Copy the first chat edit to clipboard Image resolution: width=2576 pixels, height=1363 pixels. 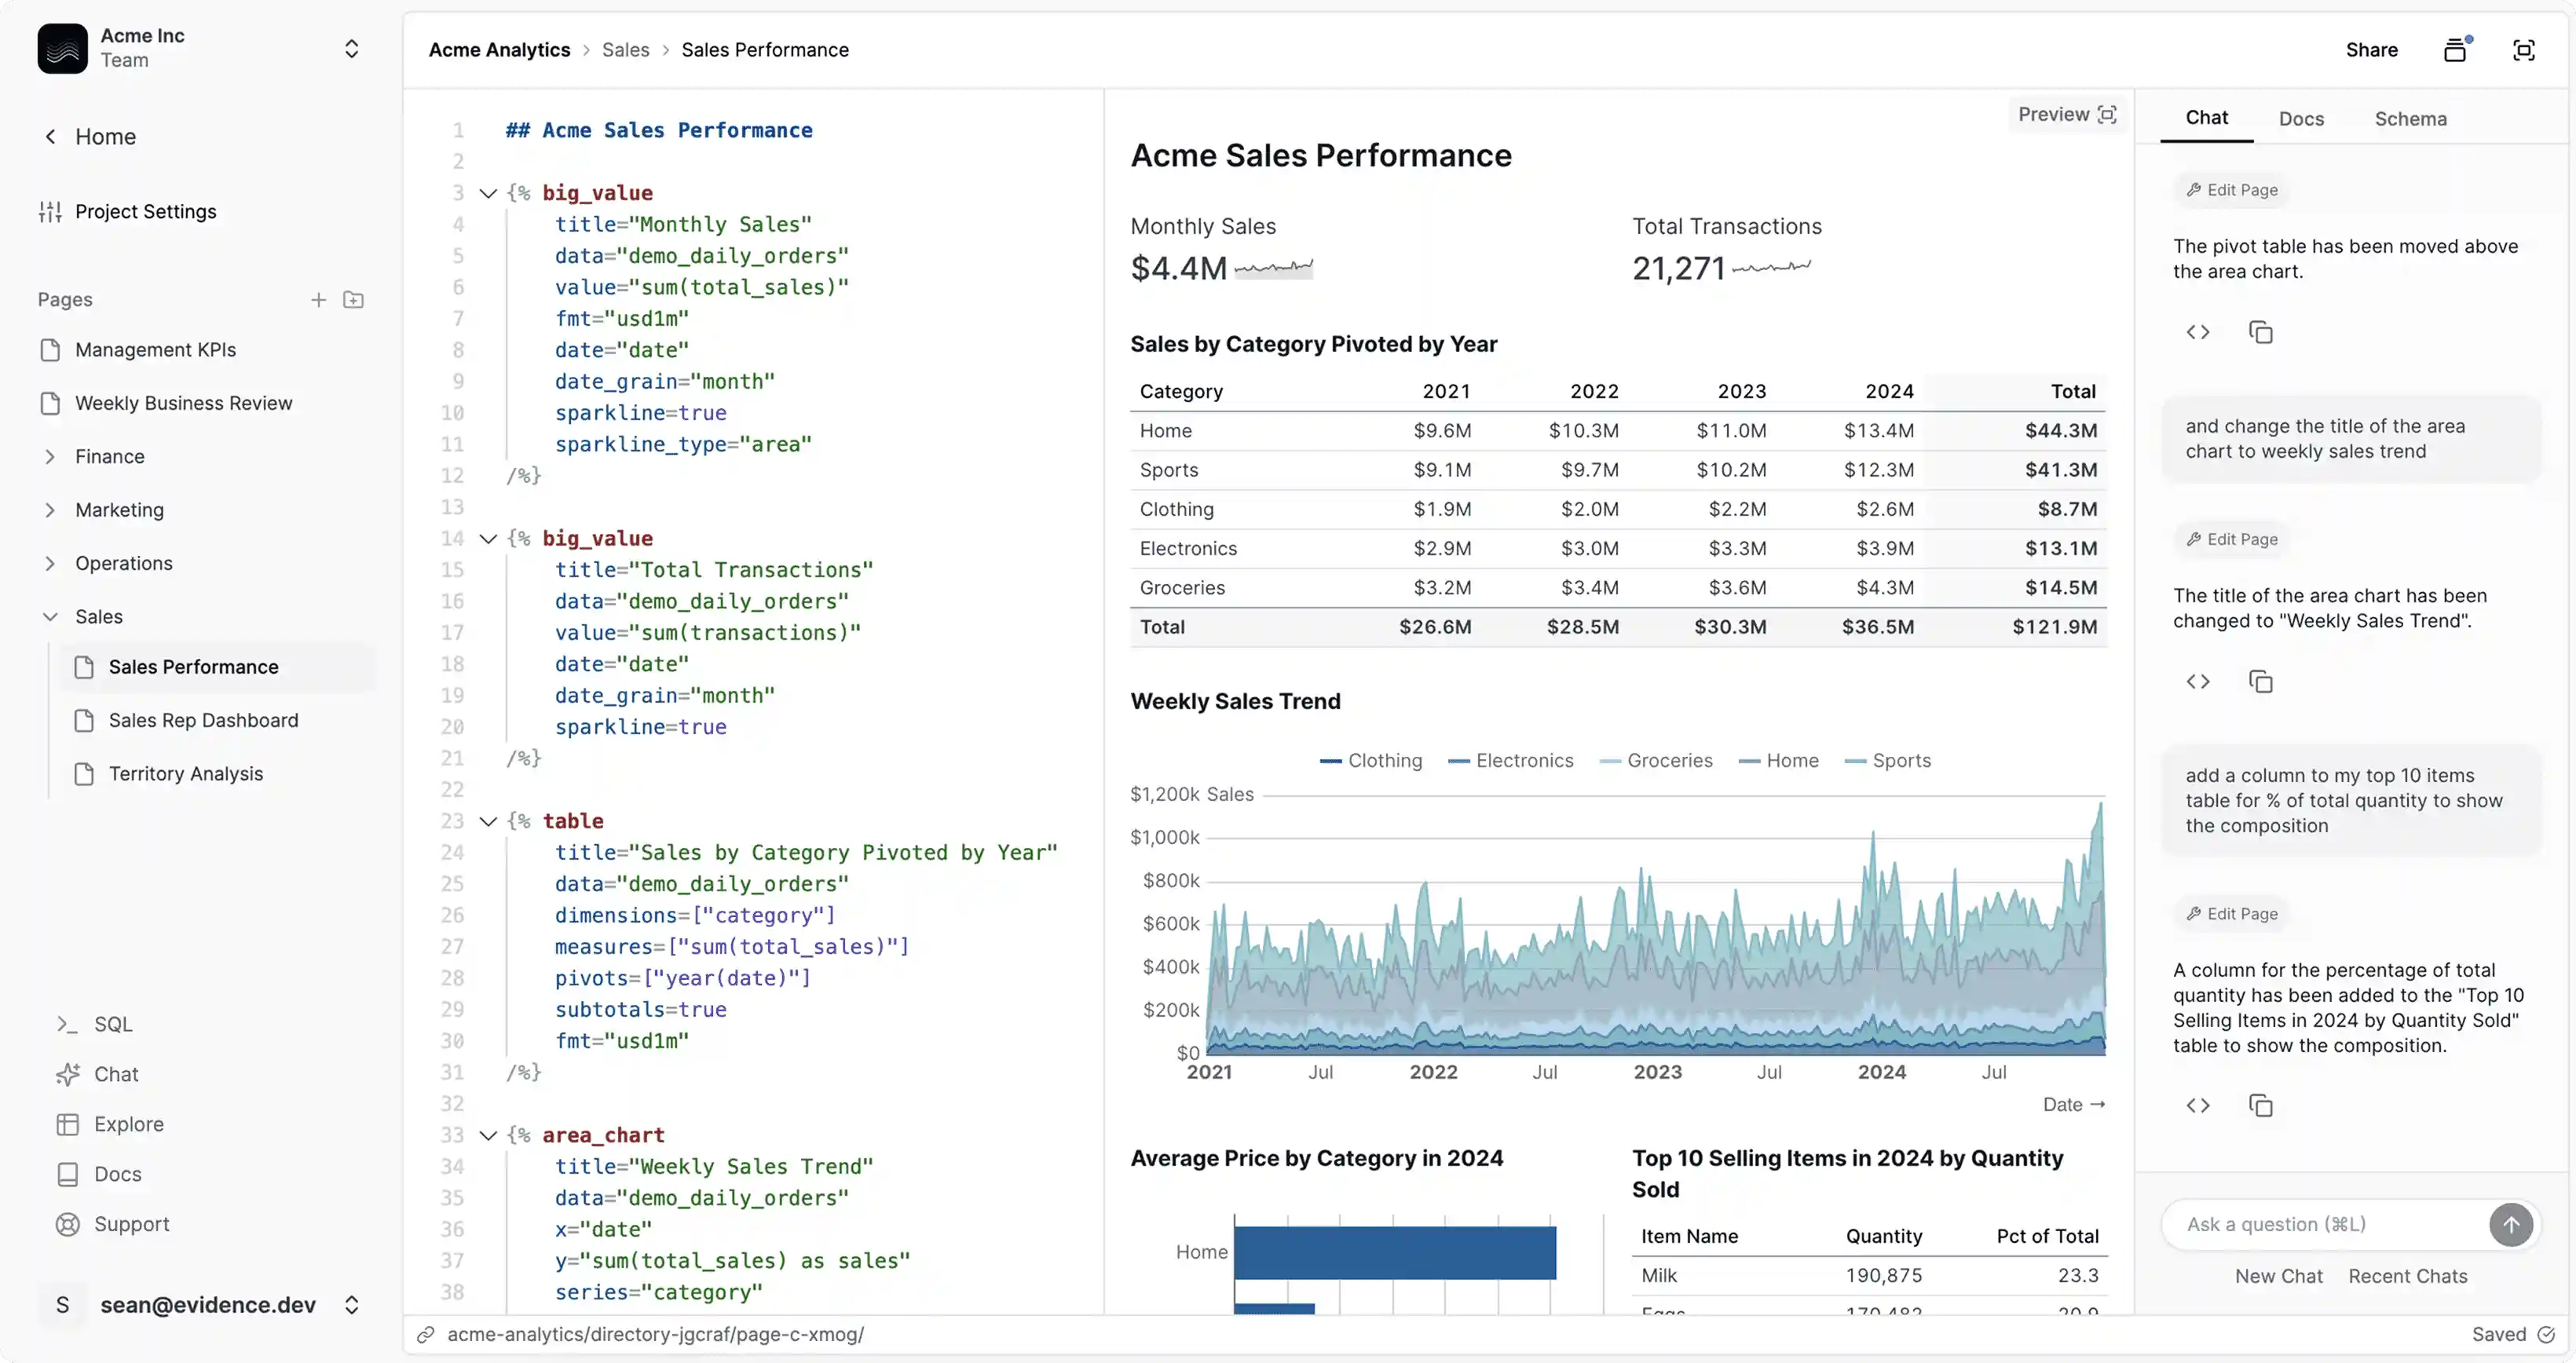[x=2262, y=331]
